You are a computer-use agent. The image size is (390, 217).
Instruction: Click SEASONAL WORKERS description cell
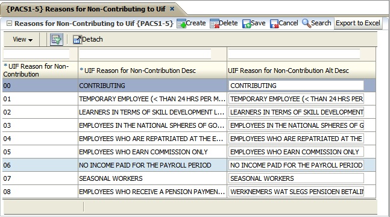pos(153,178)
